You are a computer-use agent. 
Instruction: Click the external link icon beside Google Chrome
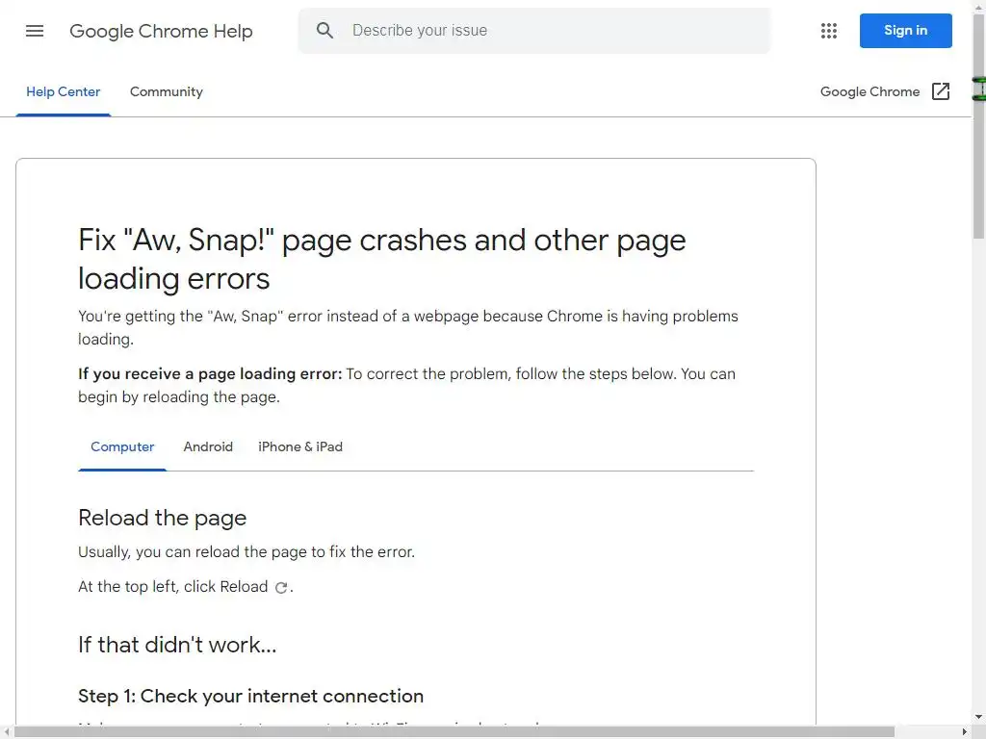(x=941, y=91)
